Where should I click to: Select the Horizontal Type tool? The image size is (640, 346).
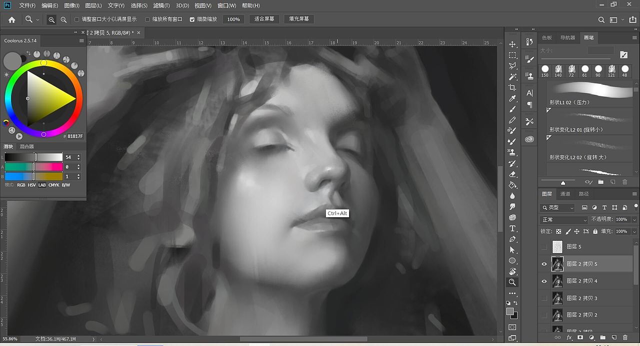(x=512, y=228)
